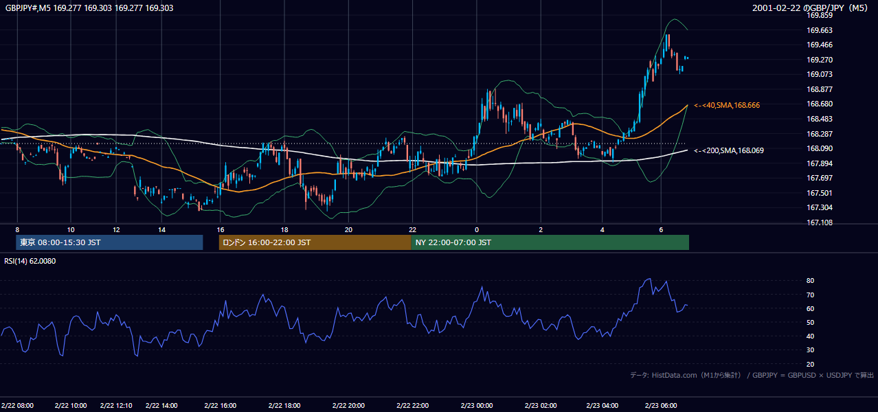The width and height of the screenshot is (878, 412).
Task: Click the hour label 10 under the chart
Action: coord(70,229)
